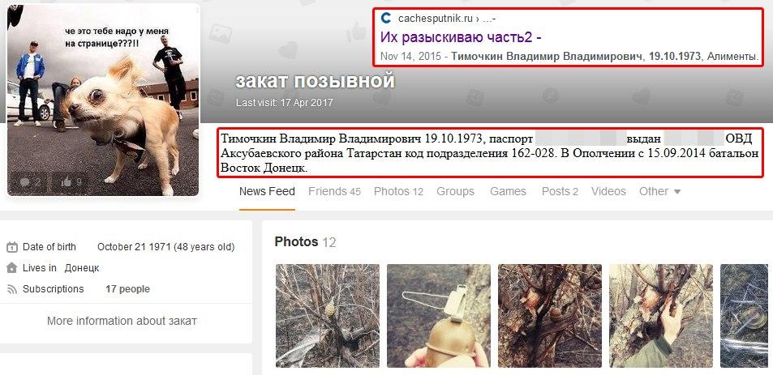Open the Posts 2 tab
This screenshot has height=375, width=773.
click(x=560, y=191)
